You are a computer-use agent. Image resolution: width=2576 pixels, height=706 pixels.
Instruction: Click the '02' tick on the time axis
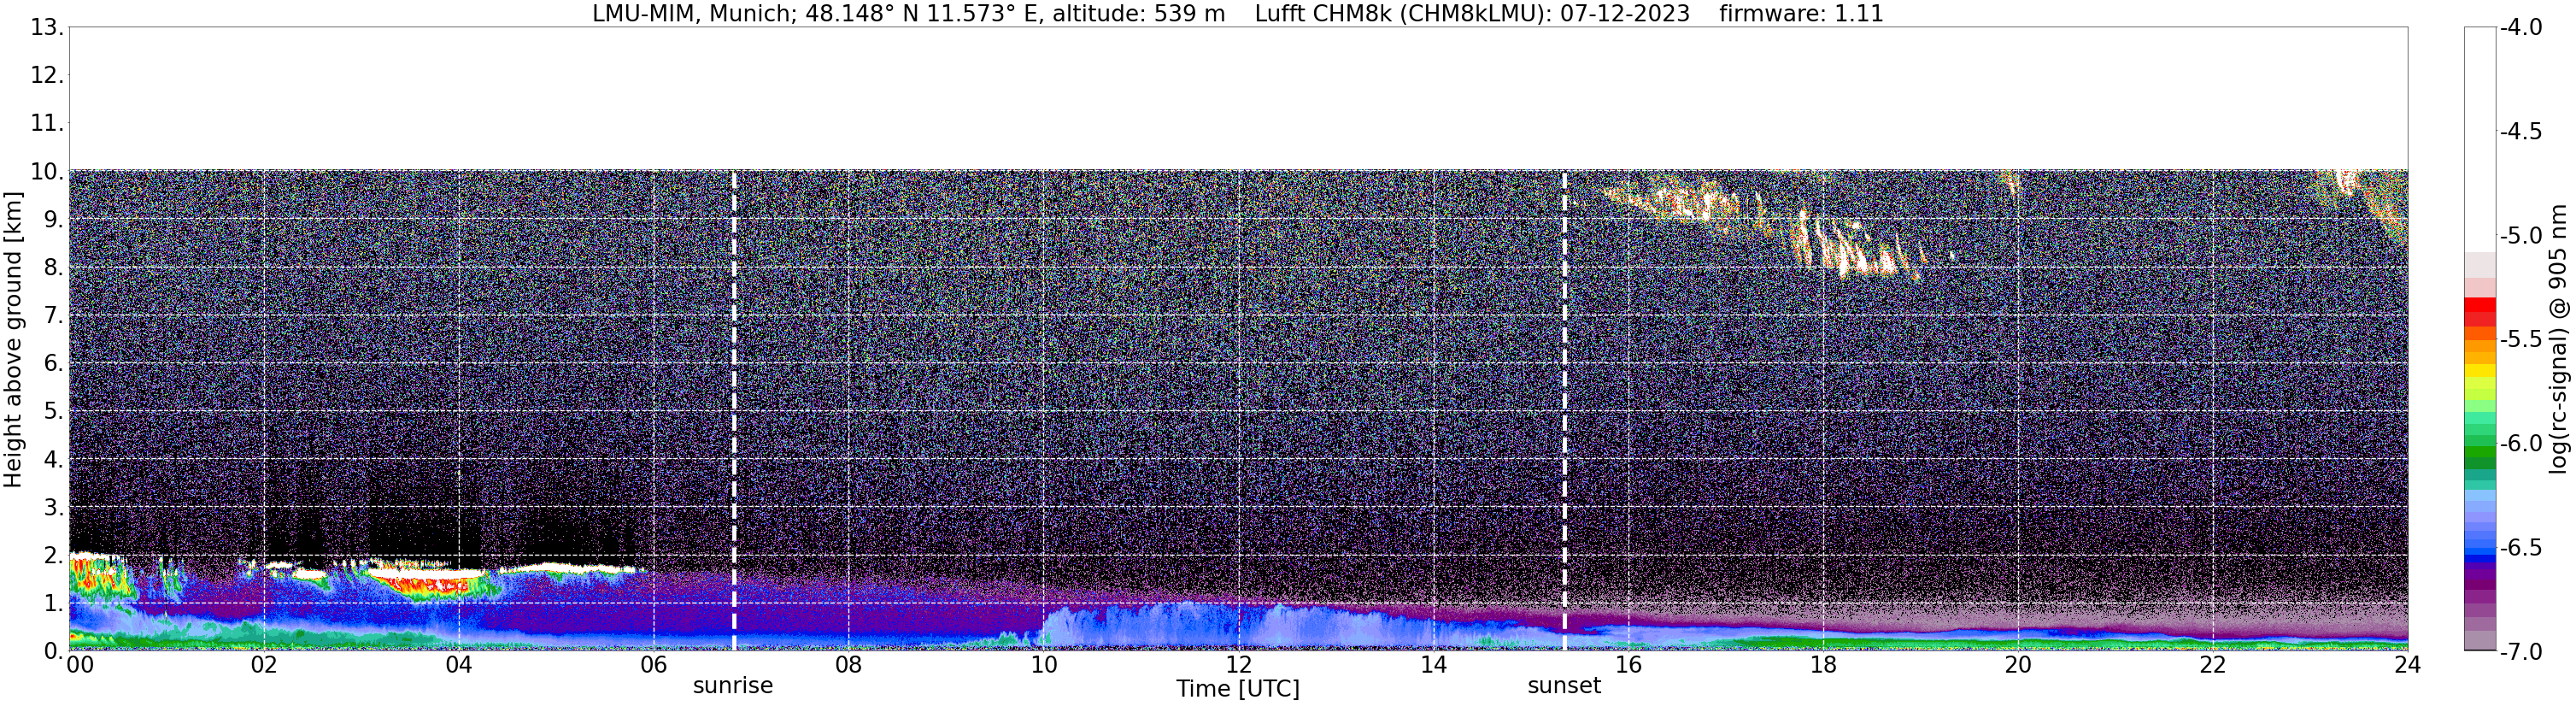[264, 666]
